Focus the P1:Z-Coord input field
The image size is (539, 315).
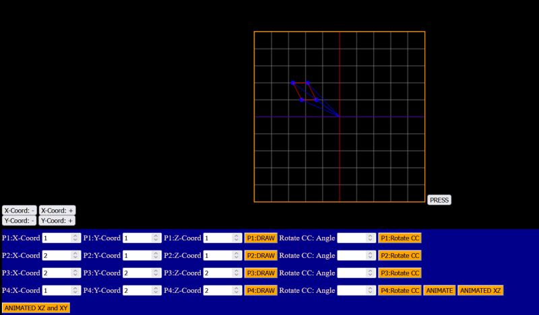(223, 238)
